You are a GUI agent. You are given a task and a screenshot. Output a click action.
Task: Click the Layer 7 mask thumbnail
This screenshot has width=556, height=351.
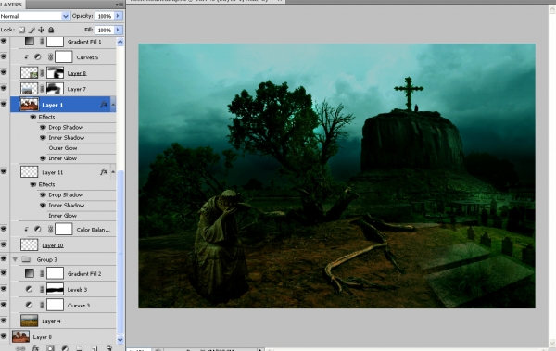click(x=55, y=89)
